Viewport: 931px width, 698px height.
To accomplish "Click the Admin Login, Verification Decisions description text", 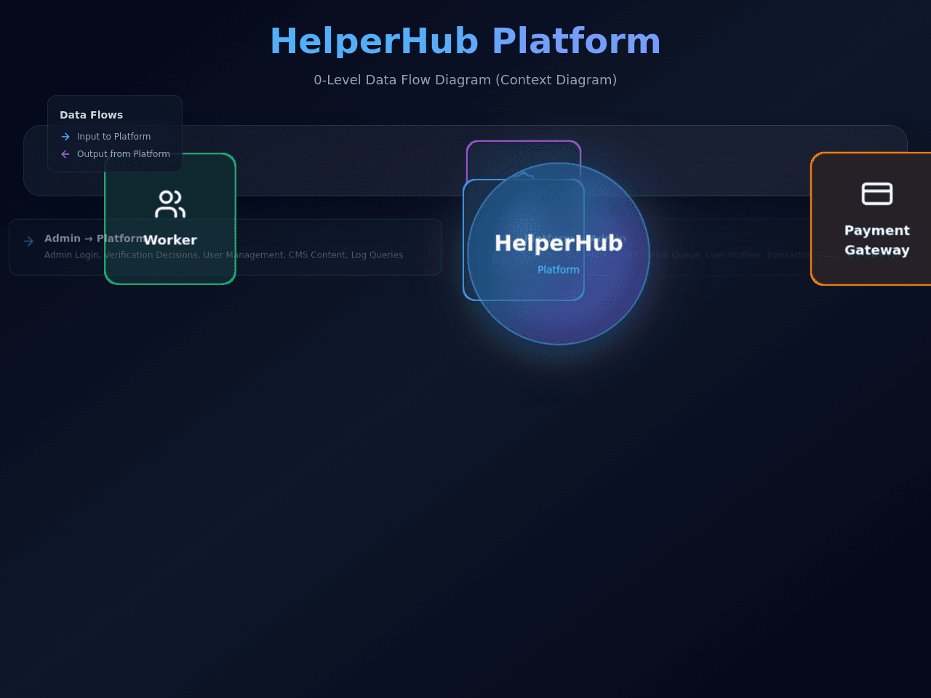I will 223,255.
